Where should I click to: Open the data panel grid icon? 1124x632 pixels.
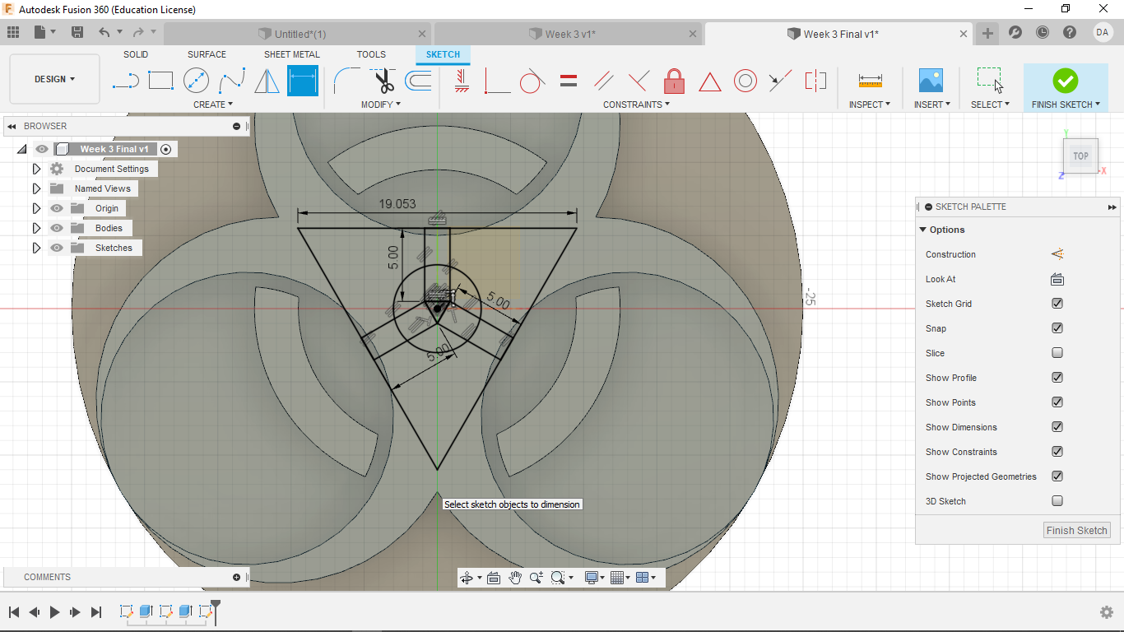(13, 33)
